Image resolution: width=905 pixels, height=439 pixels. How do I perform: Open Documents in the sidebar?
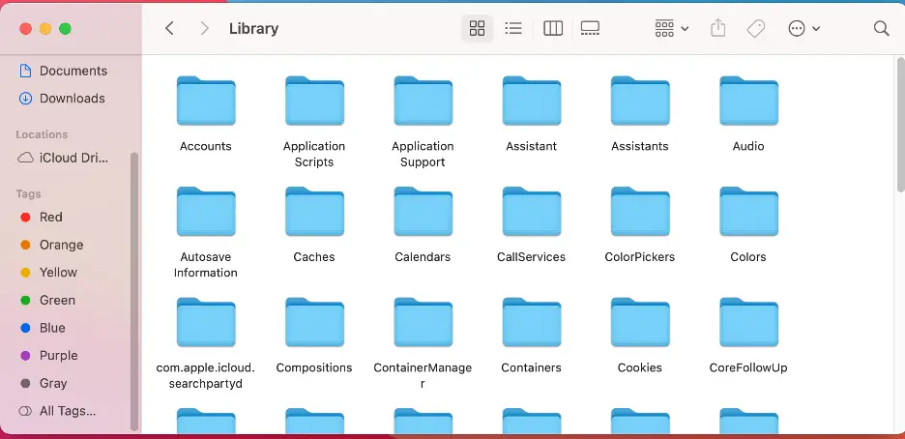[63, 71]
